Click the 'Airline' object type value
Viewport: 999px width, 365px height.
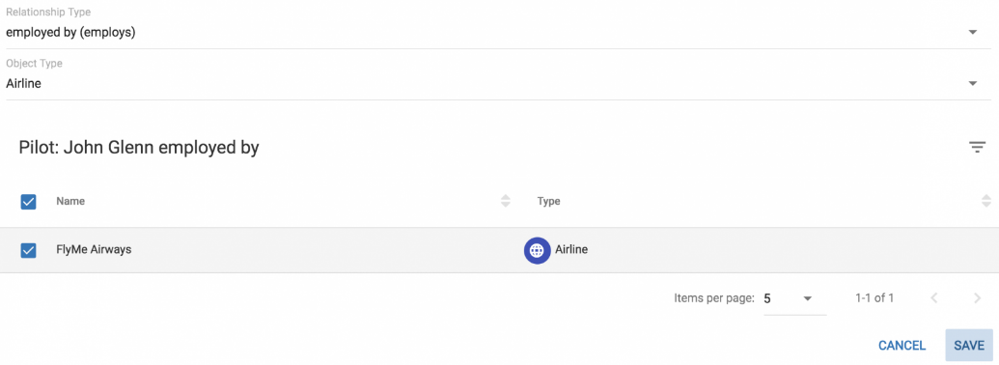[23, 83]
